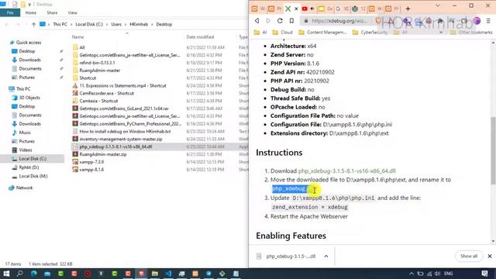Screen dimensions: 496x279
Task: Select Rphbt (D:) drive
Action: coord(29,167)
